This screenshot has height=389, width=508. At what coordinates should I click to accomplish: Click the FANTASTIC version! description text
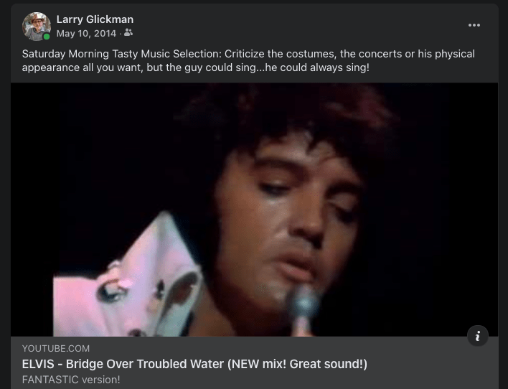click(x=71, y=380)
